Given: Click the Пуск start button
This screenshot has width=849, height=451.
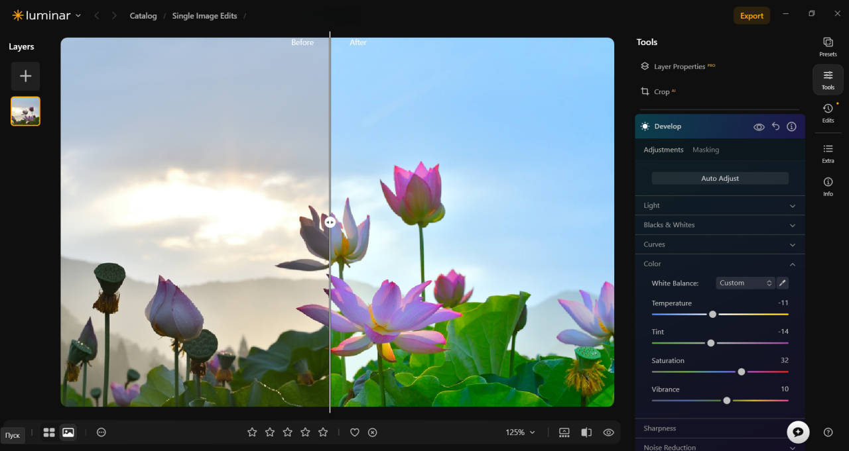Looking at the screenshot, I should coord(13,435).
